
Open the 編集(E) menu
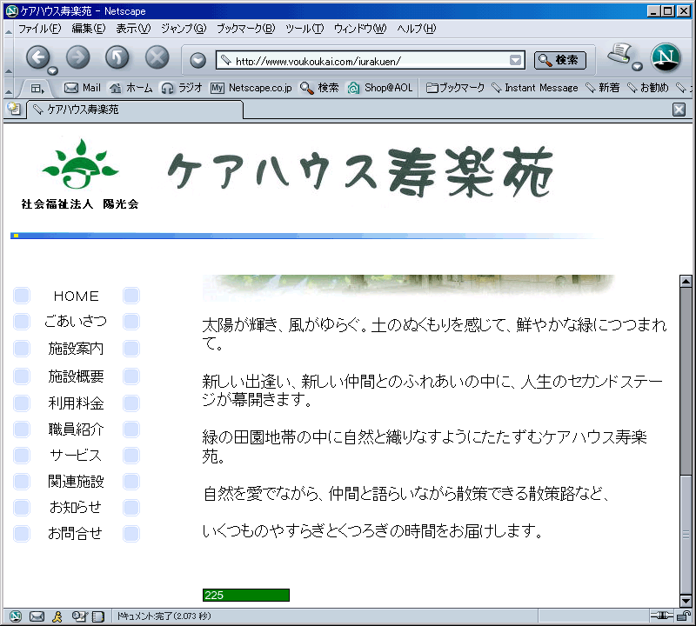(89, 29)
